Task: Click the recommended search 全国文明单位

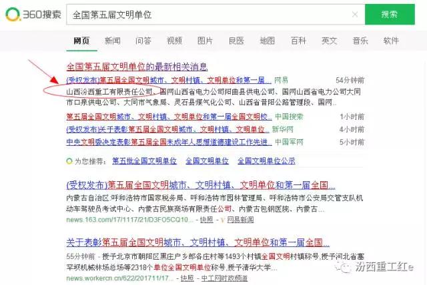Action: pyautogui.click(x=207, y=161)
